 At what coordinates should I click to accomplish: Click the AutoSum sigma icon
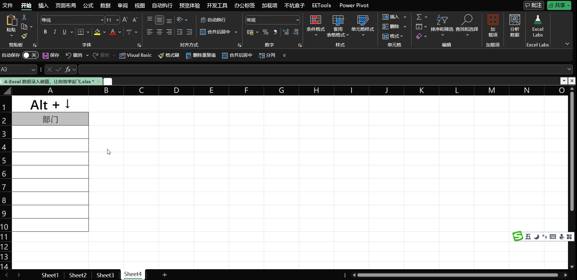point(419,17)
